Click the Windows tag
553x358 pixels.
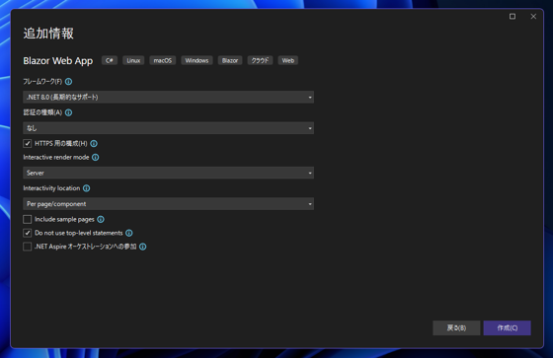pyautogui.click(x=197, y=60)
